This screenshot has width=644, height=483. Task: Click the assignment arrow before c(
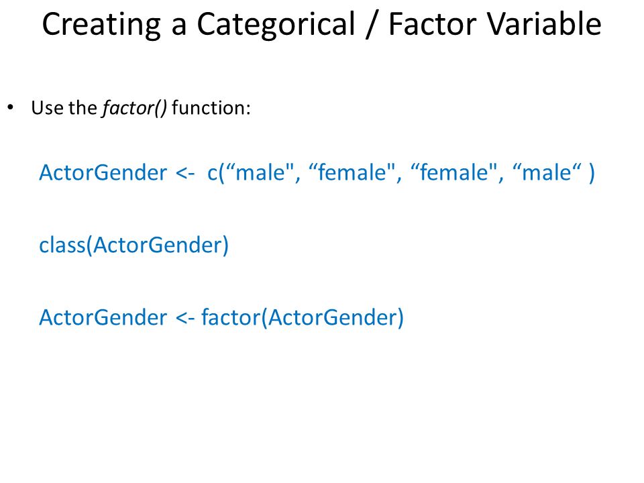click(185, 173)
